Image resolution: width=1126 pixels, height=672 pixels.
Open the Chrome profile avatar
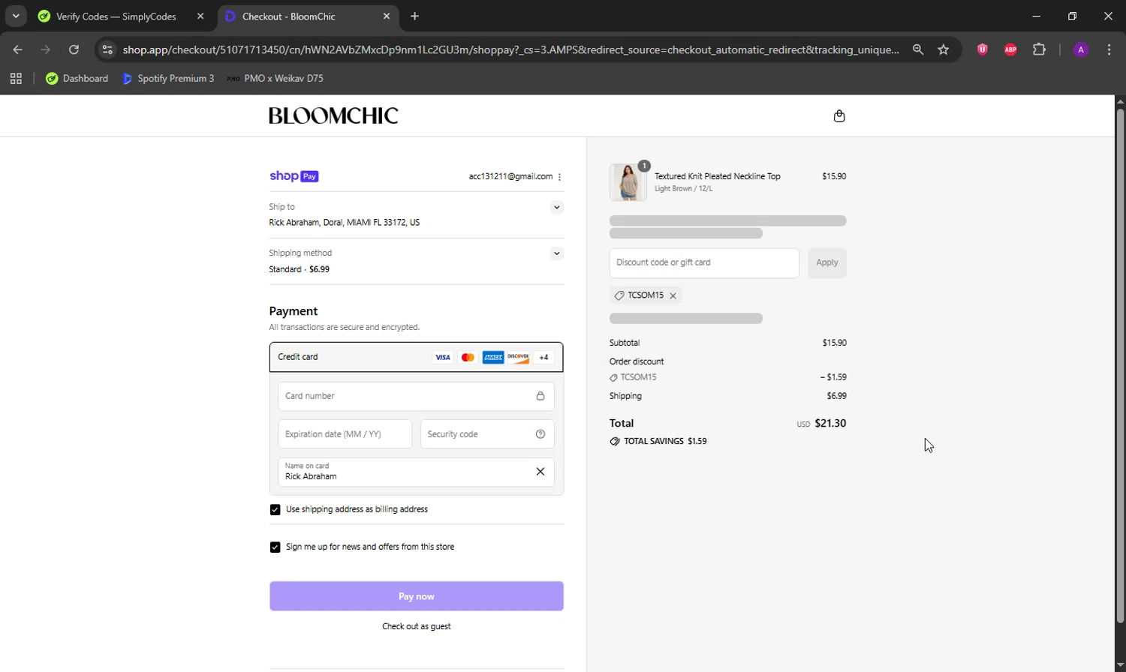(x=1081, y=49)
